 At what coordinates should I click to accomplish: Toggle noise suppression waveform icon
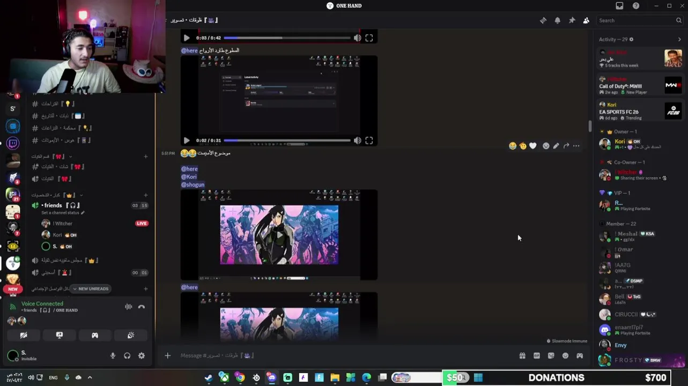[x=129, y=307]
